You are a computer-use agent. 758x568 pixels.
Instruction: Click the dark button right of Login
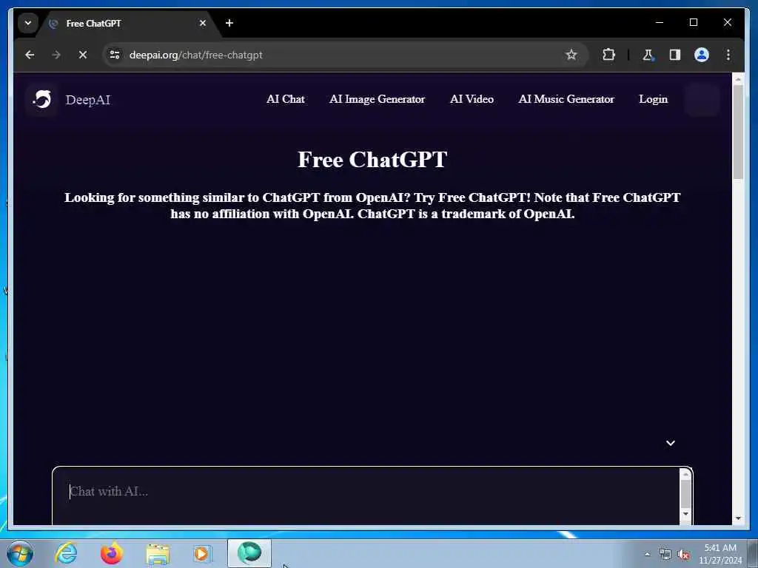coord(702,100)
